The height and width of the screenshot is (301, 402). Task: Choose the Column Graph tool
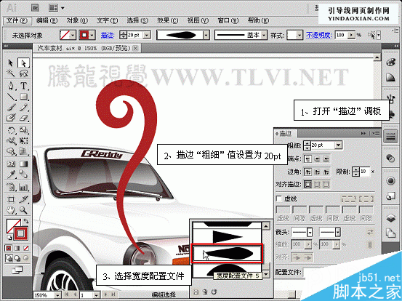23,187
